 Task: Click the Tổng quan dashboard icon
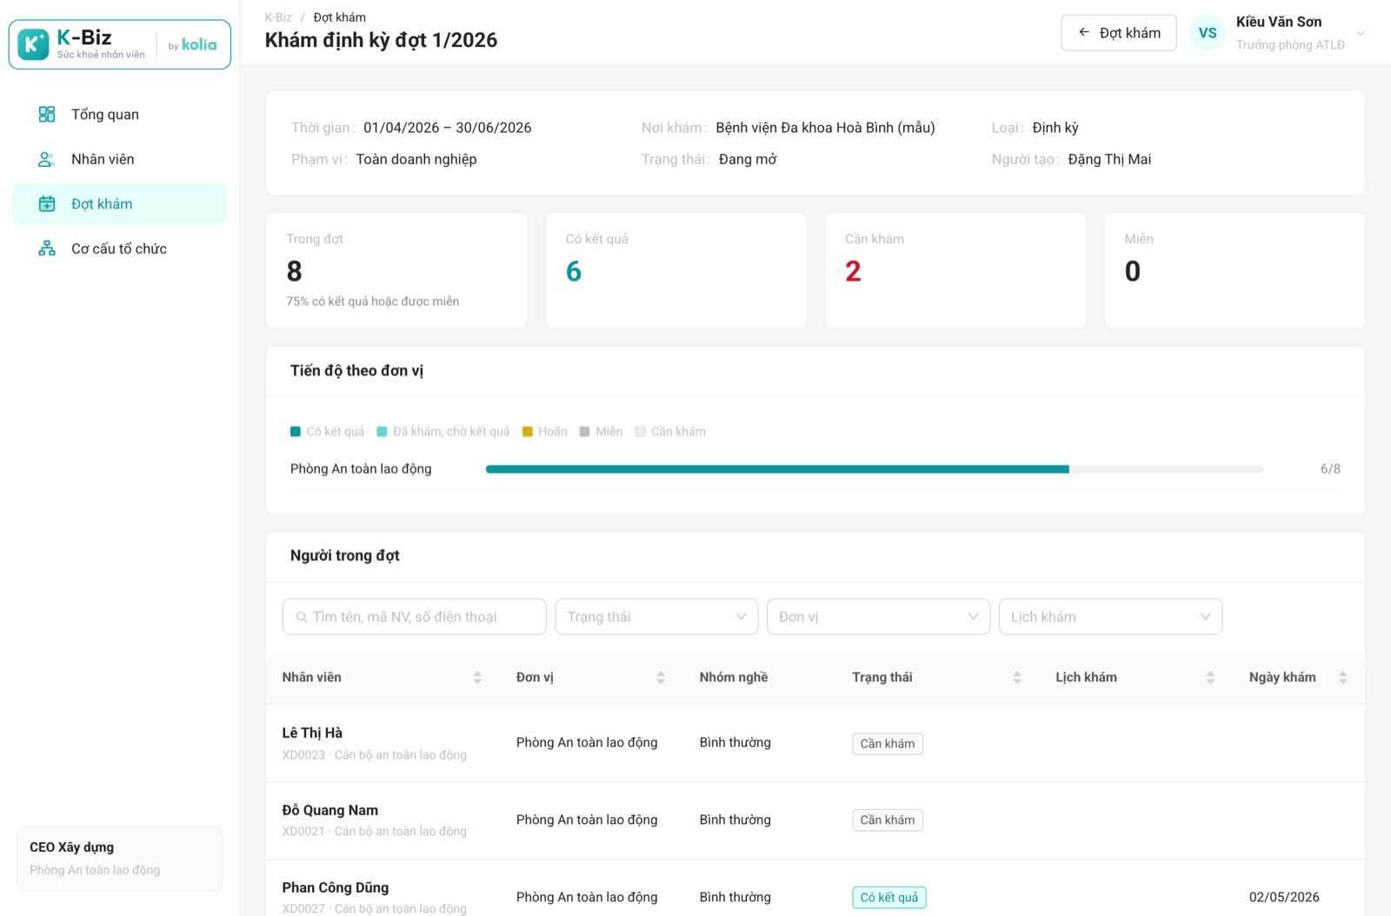tap(47, 114)
